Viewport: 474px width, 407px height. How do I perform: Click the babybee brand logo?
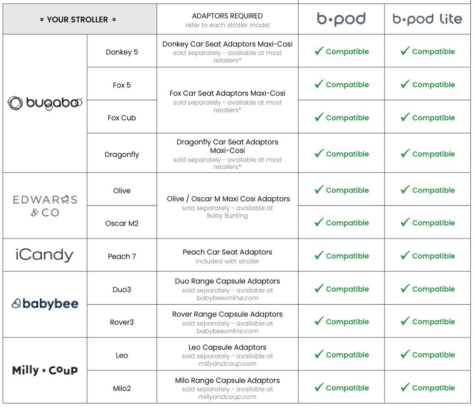click(45, 304)
